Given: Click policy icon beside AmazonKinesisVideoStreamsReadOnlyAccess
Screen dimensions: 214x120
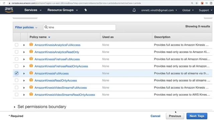Looking at the screenshot, I should pos(31,94).
